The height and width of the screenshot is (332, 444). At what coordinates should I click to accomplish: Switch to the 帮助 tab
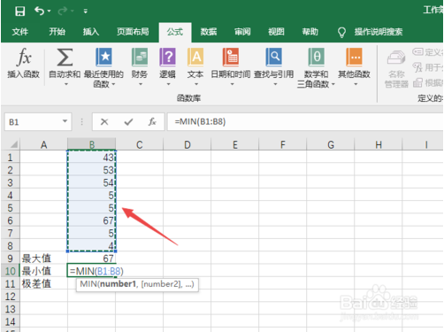coord(310,32)
